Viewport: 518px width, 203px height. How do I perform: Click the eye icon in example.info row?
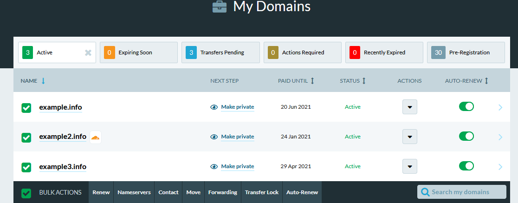pyautogui.click(x=214, y=107)
